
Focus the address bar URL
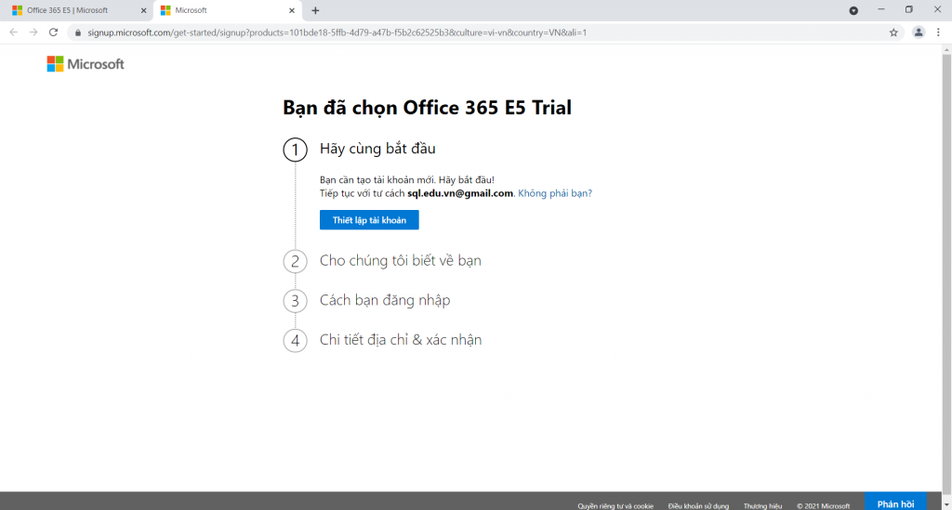tap(337, 33)
